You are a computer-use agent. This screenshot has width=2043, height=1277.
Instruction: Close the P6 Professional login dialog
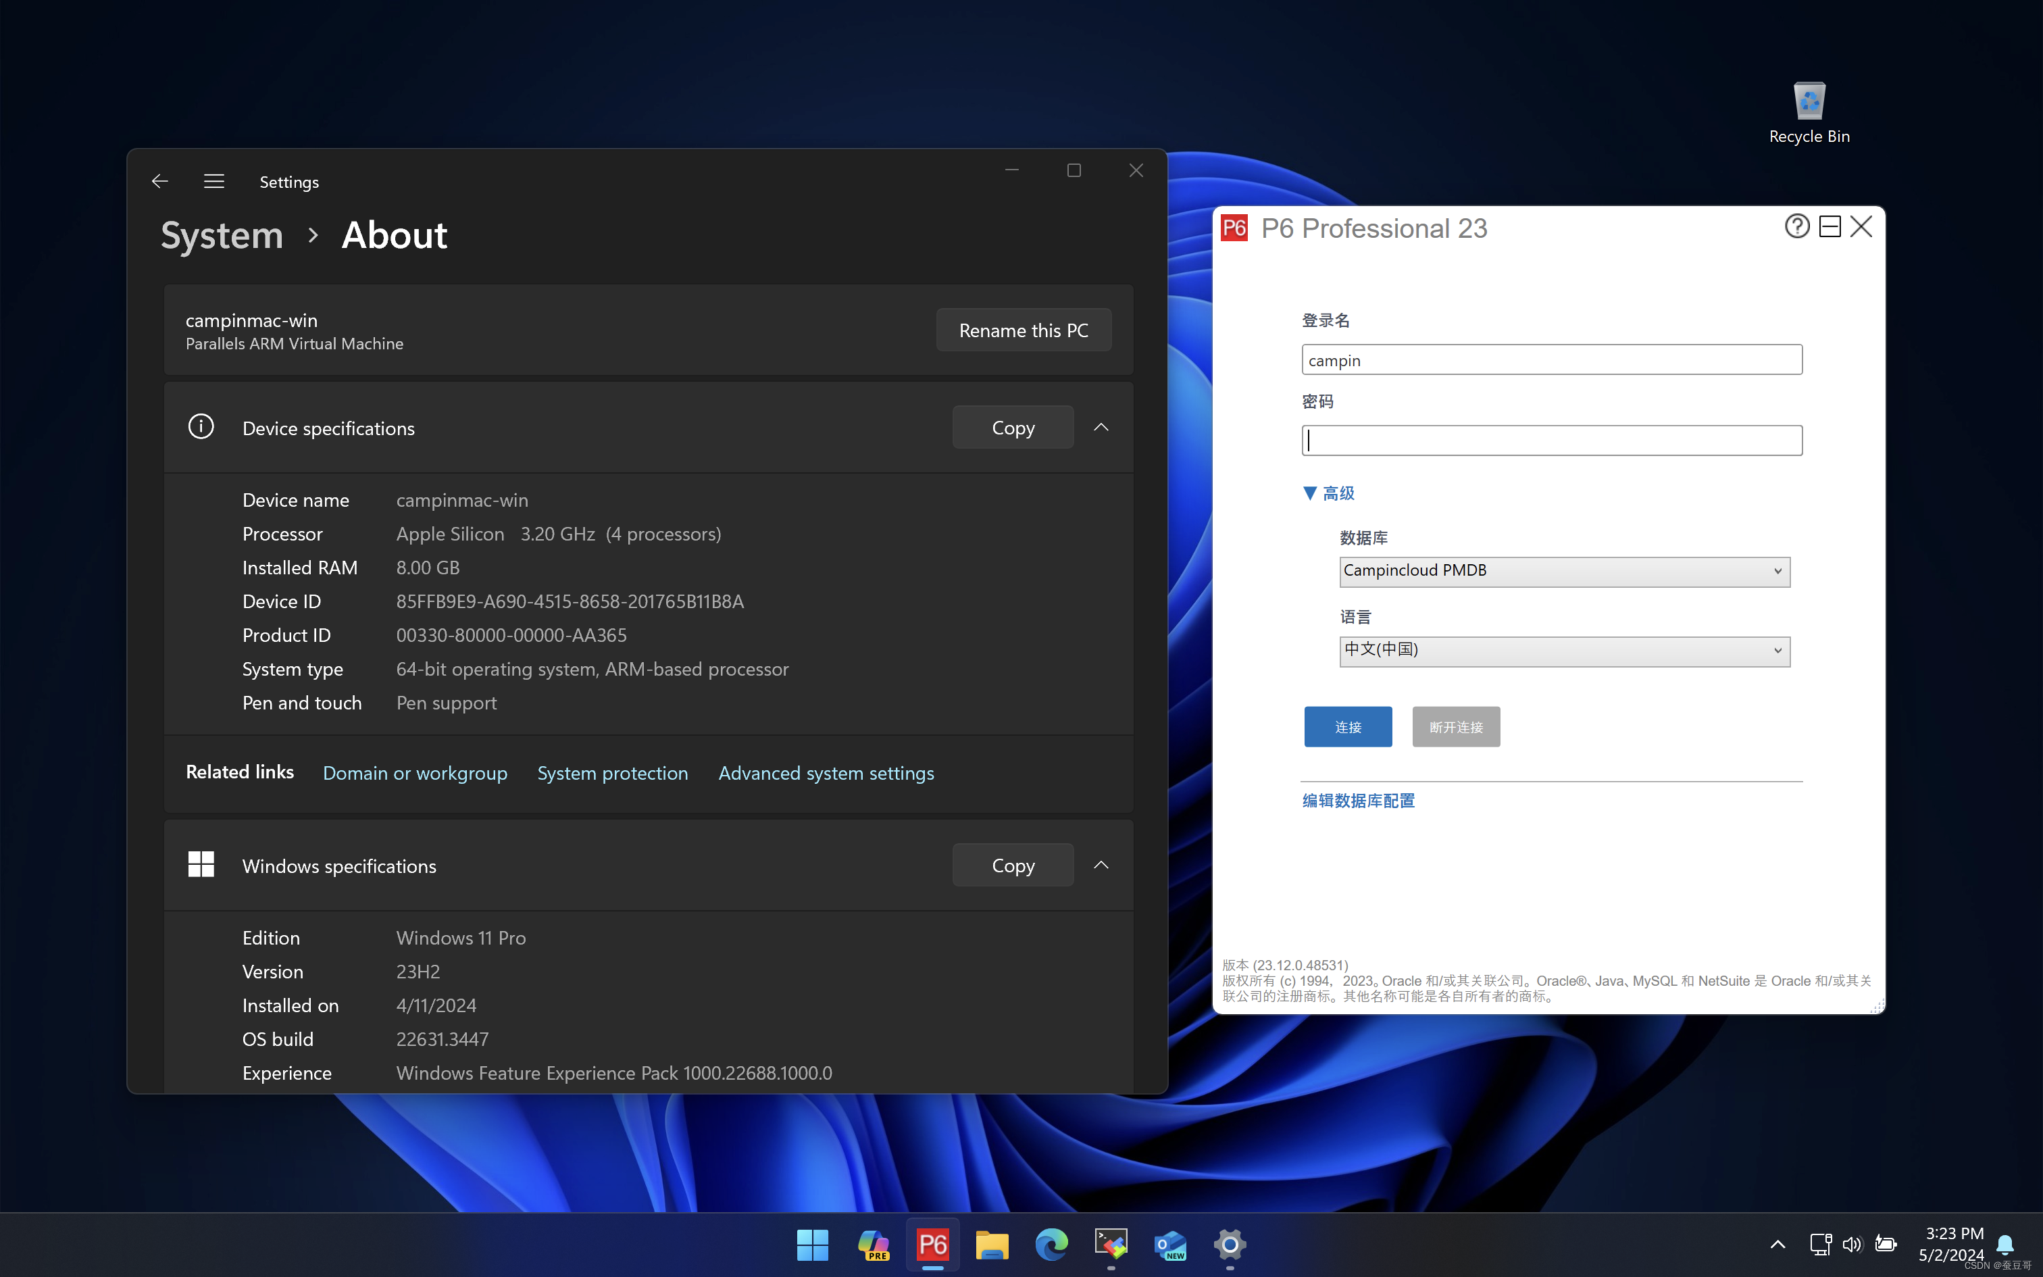(x=1861, y=226)
